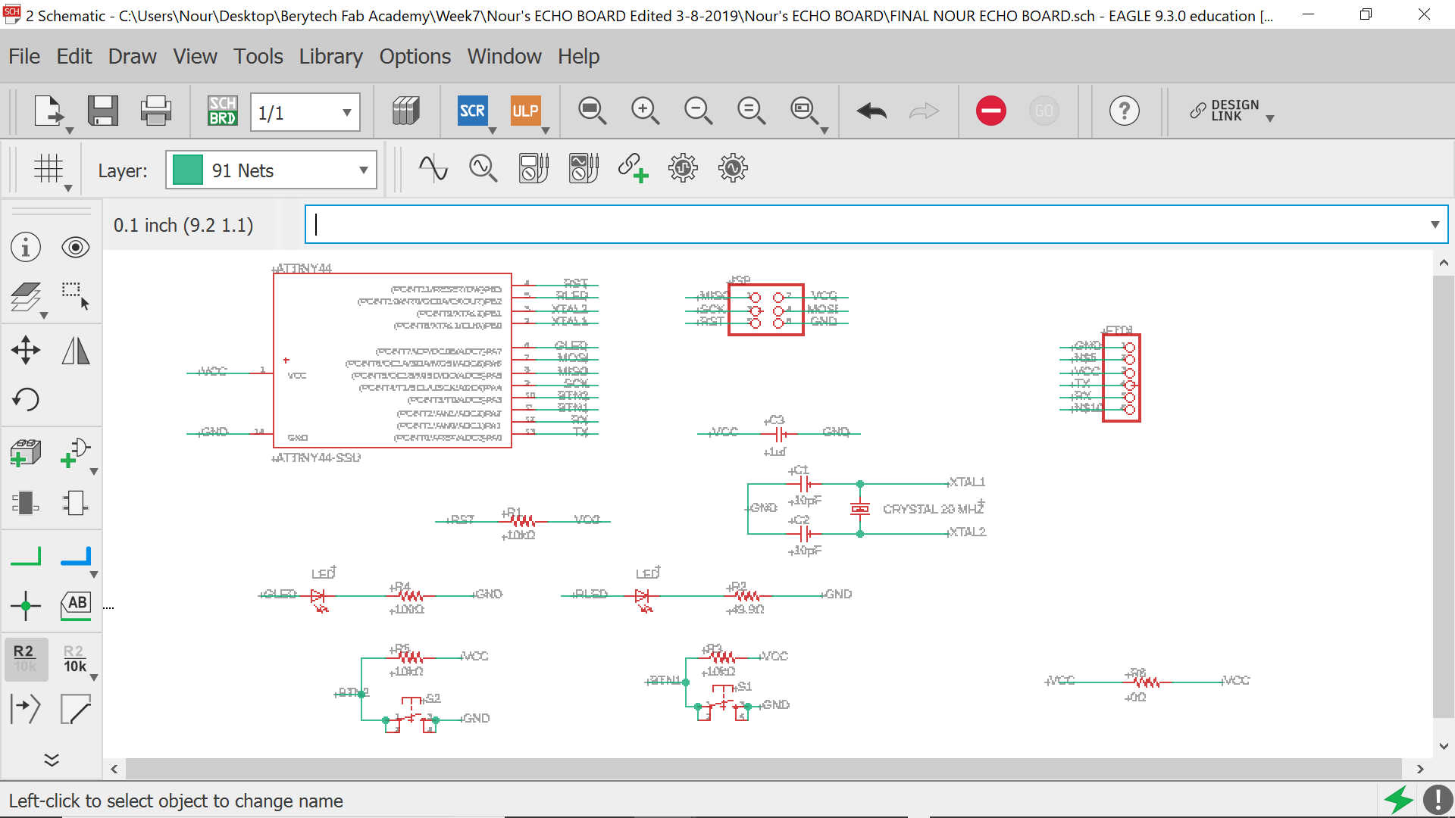1455x818 pixels.
Task: Click the SCH/BRD switch to board icon
Action: 222,111
